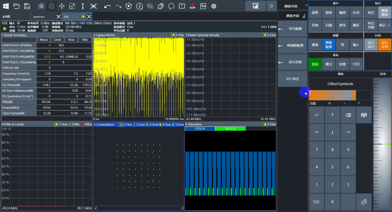Viewport: 392px width, 212px height.
Task: Click the circular refresh icon
Action: tap(171, 6)
